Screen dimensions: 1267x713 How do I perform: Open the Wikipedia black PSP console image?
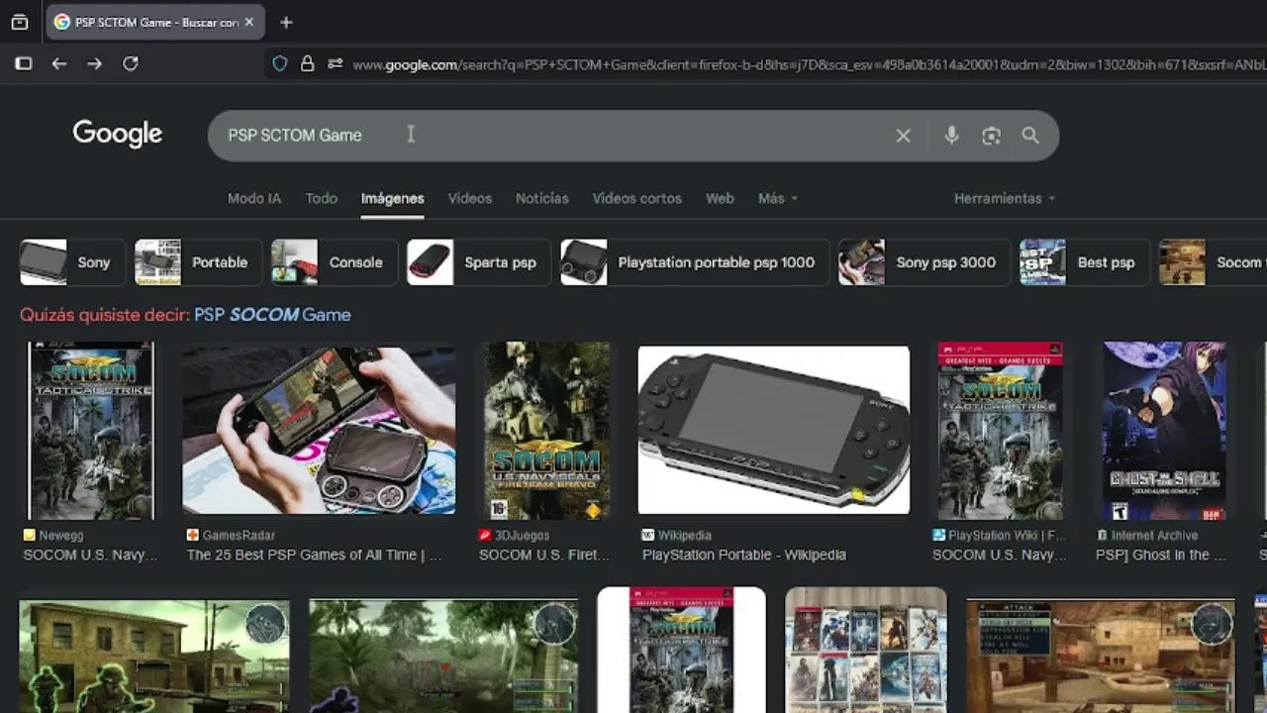click(774, 430)
